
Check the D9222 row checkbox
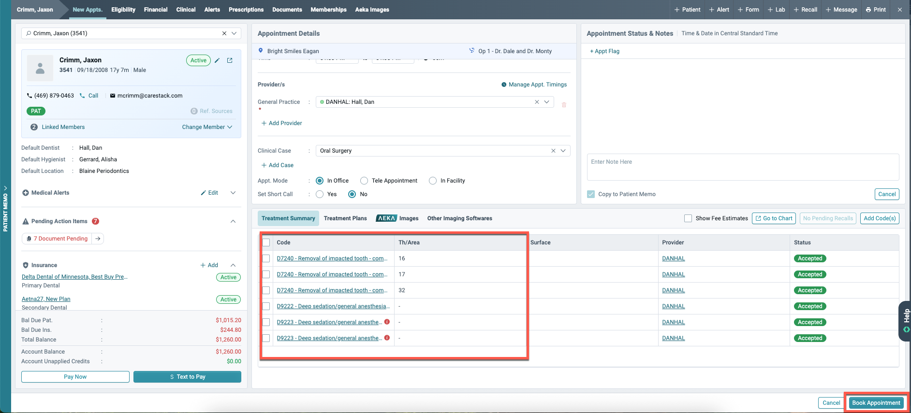pos(266,306)
